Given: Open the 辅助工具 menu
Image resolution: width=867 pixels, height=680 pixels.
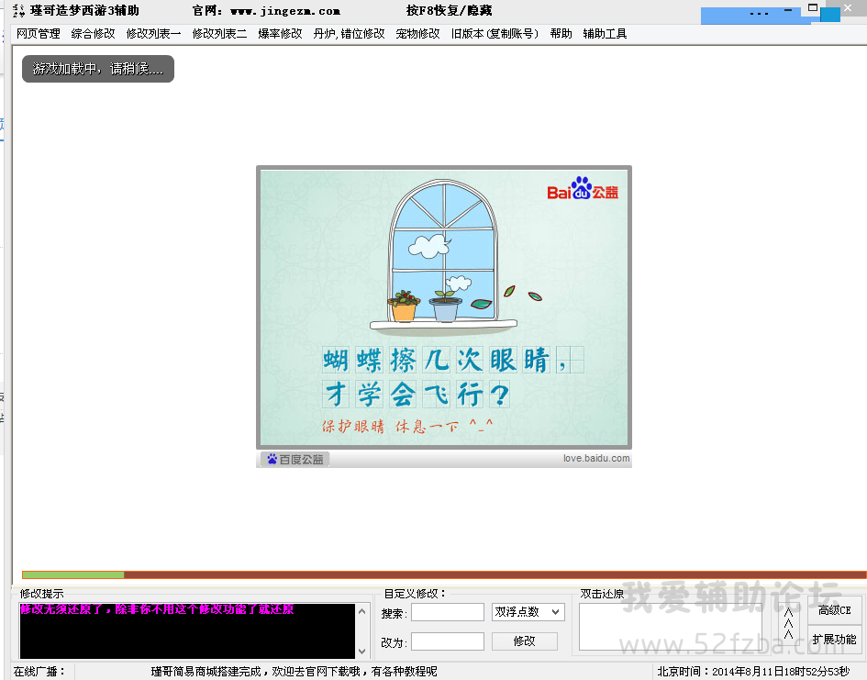Looking at the screenshot, I should click(x=605, y=34).
